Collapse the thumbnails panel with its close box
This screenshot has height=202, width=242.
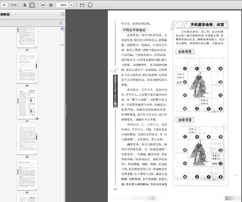63,14
